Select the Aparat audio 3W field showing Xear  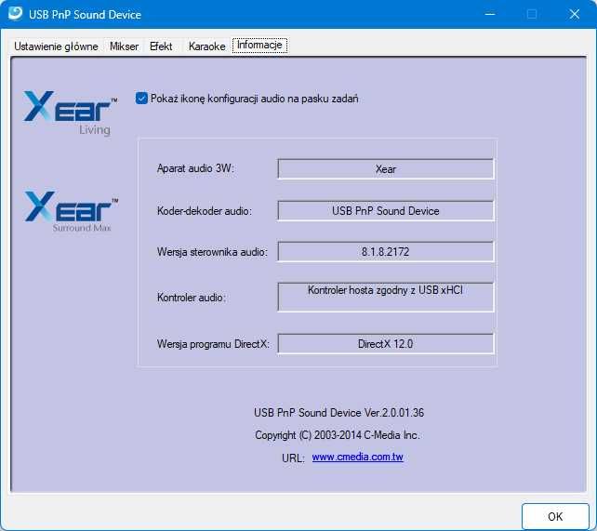coord(386,169)
